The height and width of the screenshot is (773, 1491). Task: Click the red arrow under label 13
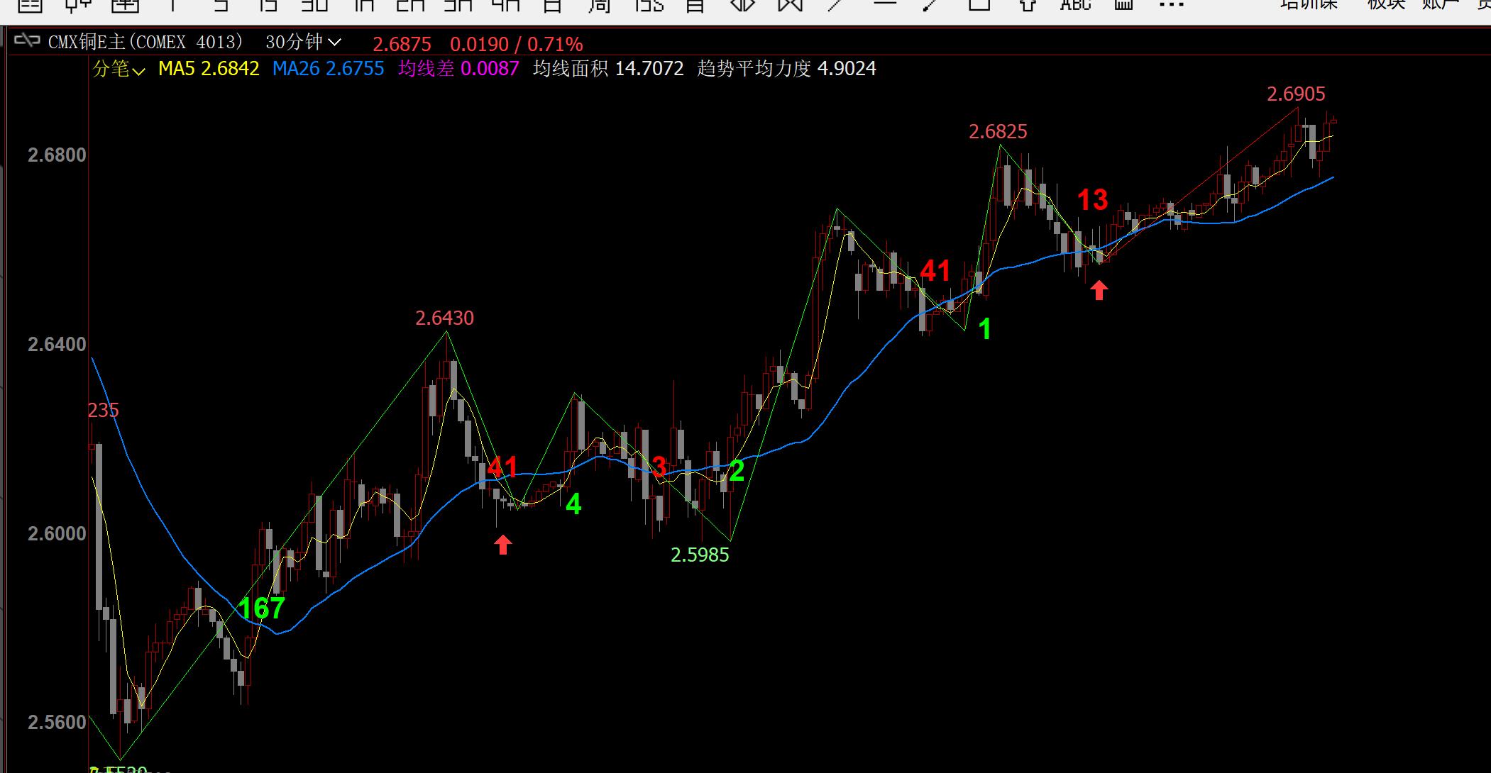pos(1099,290)
